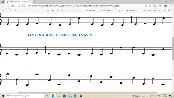Viewport: 174px width, 98px height.
Task: Open Edge settings and more menu
Action: pos(171,6)
